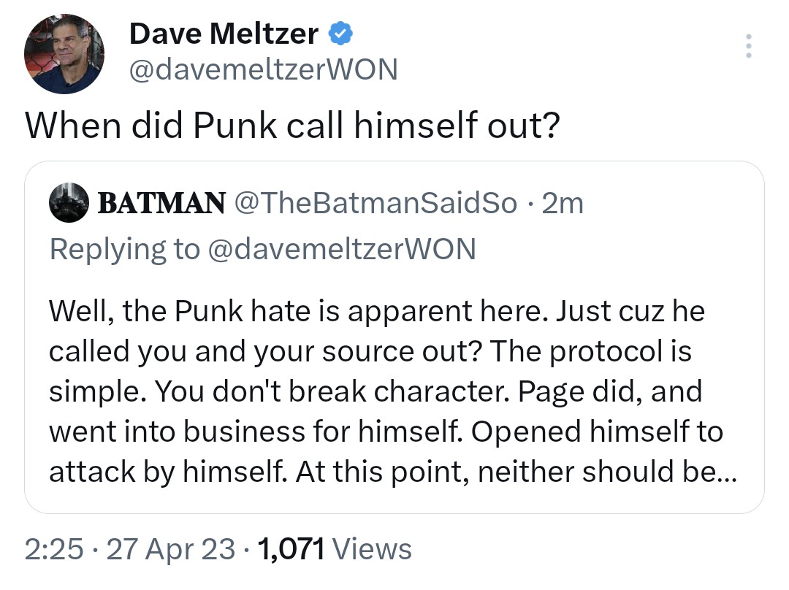Open the three-dot more options menu
This screenshot has width=789, height=590.
(x=747, y=46)
